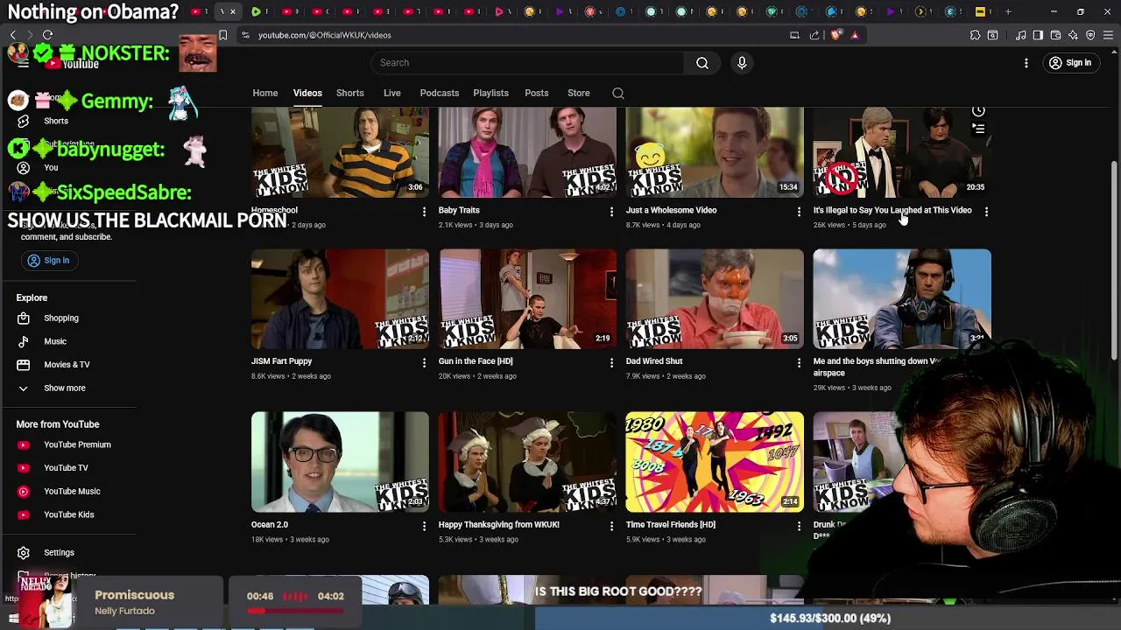Play Just a Wholesome Video thumbnail
1121x630 pixels.
coord(715,152)
